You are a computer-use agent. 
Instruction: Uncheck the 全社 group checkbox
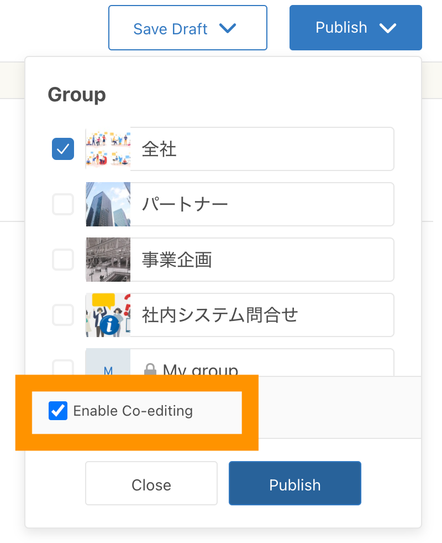[63, 149]
